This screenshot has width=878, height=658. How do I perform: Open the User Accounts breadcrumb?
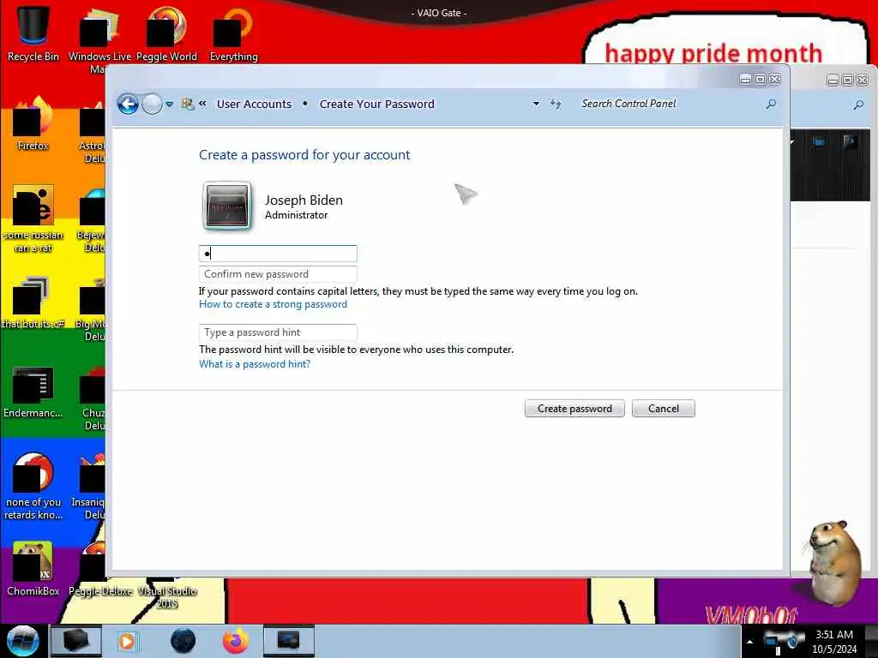pyautogui.click(x=254, y=104)
